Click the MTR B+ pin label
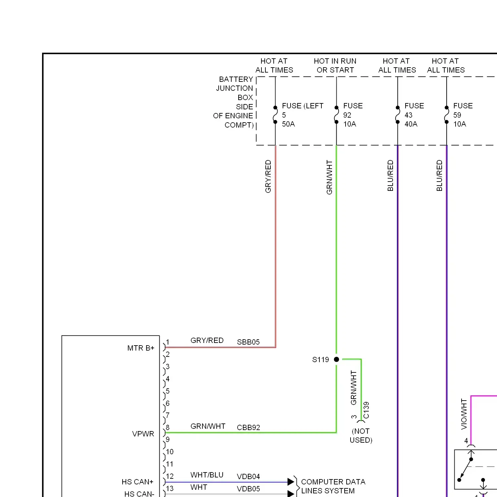 tap(141, 348)
